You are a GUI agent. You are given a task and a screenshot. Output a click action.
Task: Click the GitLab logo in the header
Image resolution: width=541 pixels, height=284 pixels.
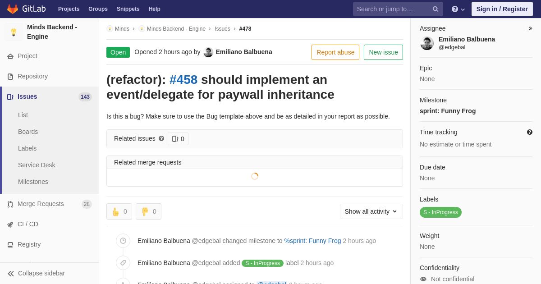coord(26,9)
